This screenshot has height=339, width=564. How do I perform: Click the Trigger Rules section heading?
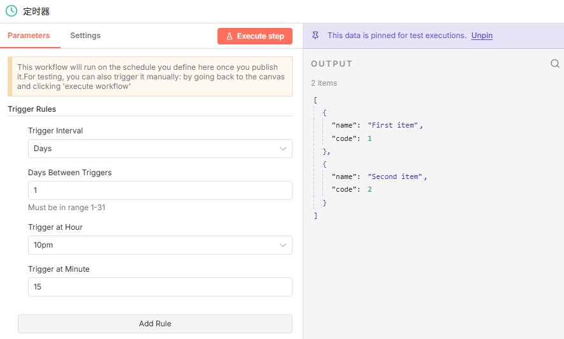(32, 109)
